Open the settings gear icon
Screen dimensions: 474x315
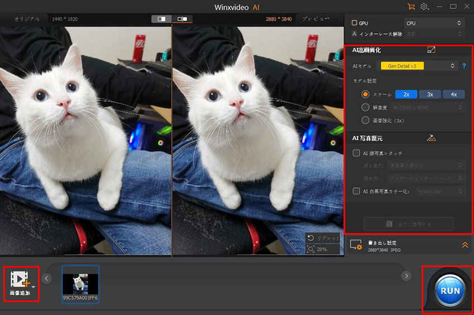[424, 7]
